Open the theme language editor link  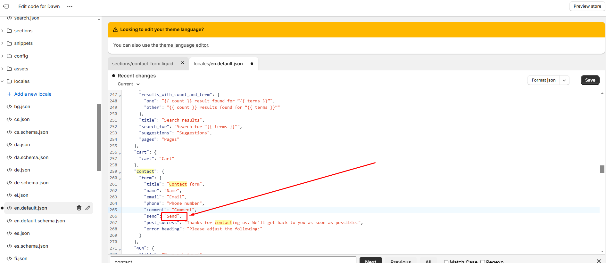(x=184, y=45)
